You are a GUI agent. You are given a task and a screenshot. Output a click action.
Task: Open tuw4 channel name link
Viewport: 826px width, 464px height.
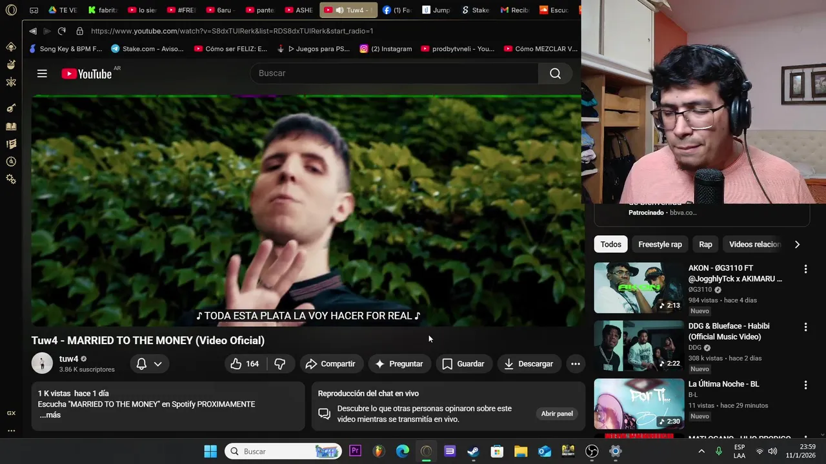[68, 359]
